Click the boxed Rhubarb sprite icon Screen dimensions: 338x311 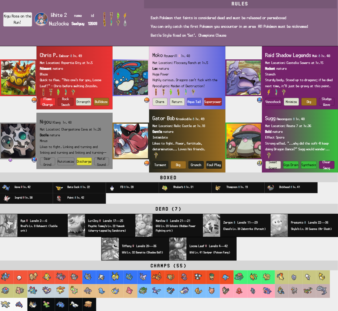point(165,188)
